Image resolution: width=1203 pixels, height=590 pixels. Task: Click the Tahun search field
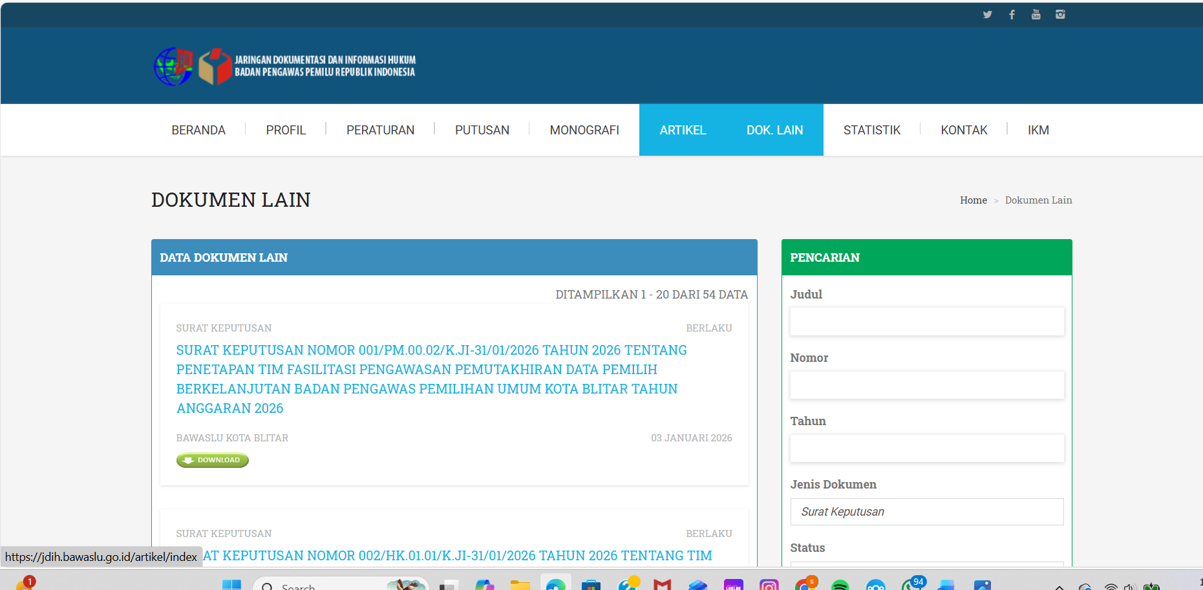click(927, 448)
